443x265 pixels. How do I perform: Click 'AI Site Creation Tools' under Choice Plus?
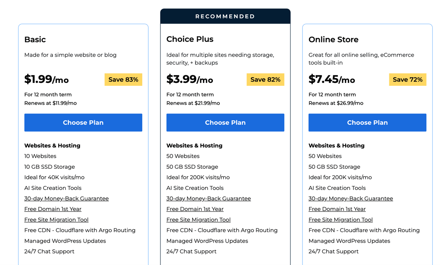tap(195, 188)
